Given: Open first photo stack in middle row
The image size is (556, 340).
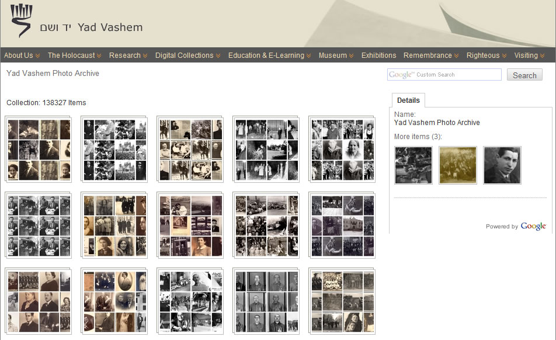Looking at the screenshot, I should pos(39,225).
